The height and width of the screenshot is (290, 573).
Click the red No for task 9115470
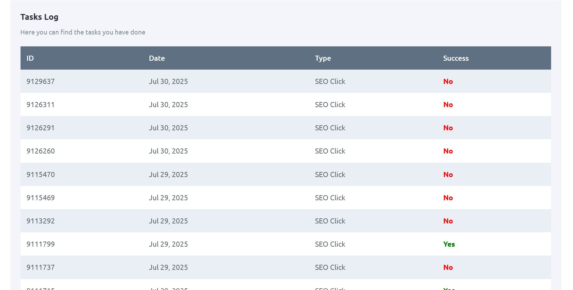tap(448, 175)
